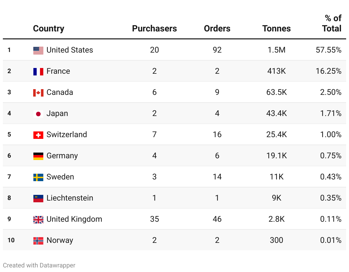349x272 pixels.
Task: Click the United Kingdom flag icon
Action: click(38, 219)
